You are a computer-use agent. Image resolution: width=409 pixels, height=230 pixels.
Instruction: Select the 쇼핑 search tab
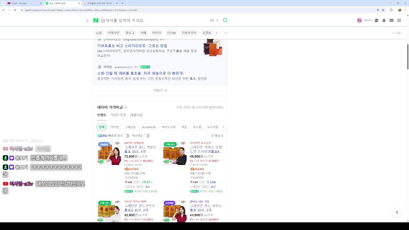pos(99,33)
